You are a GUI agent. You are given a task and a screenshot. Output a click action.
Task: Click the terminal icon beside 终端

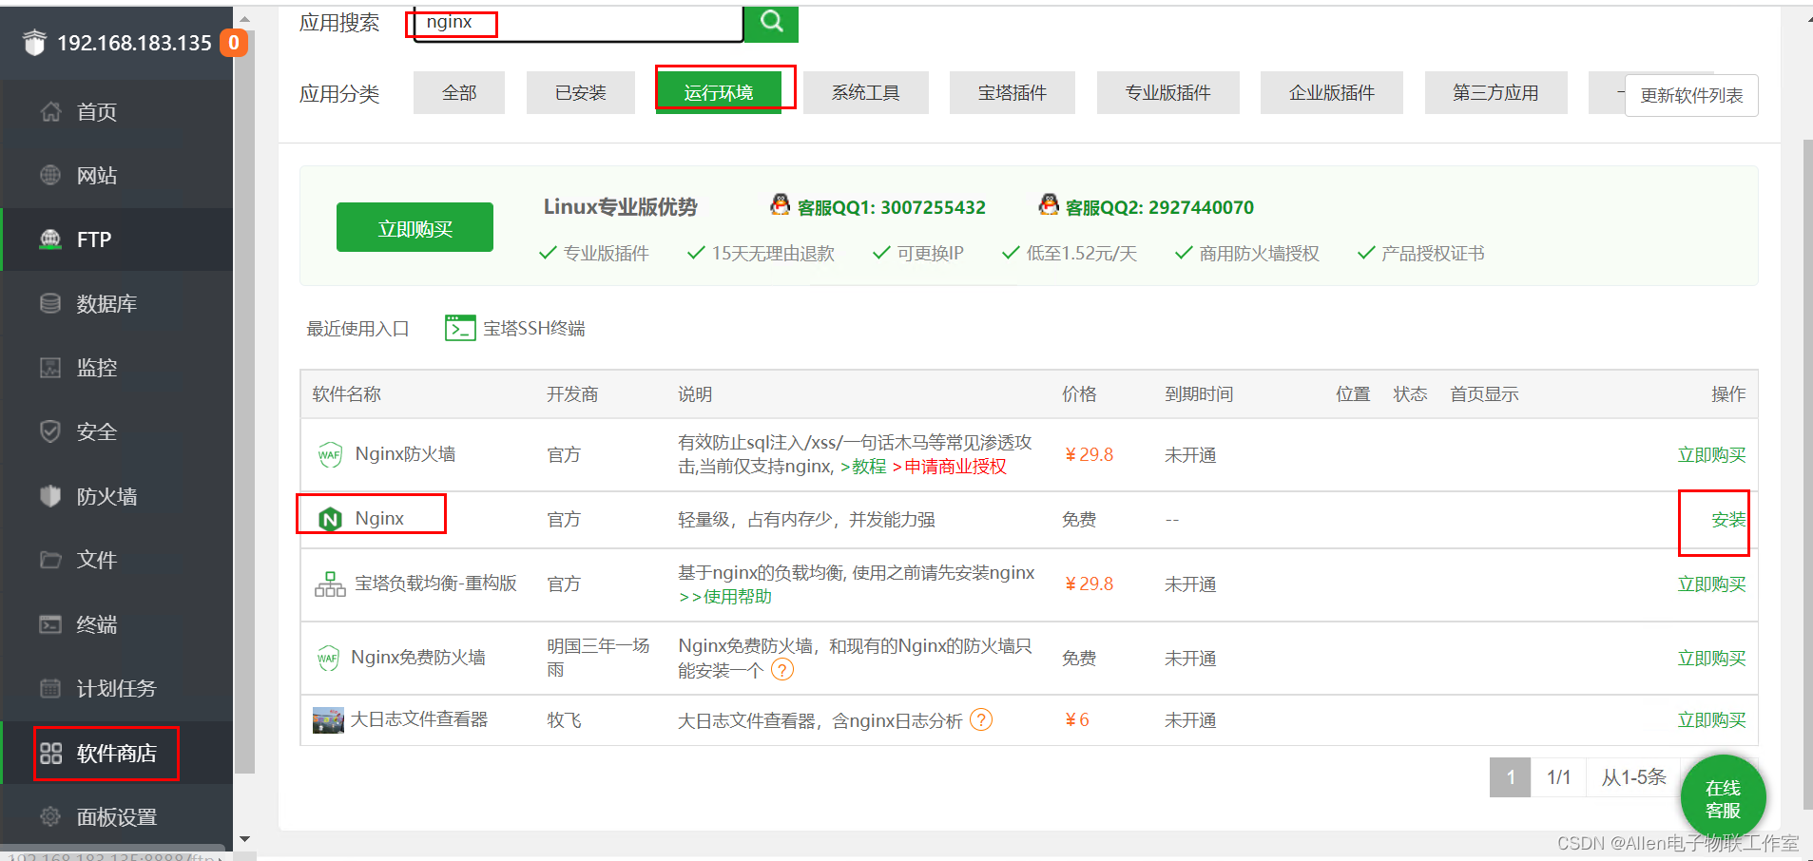coord(50,624)
